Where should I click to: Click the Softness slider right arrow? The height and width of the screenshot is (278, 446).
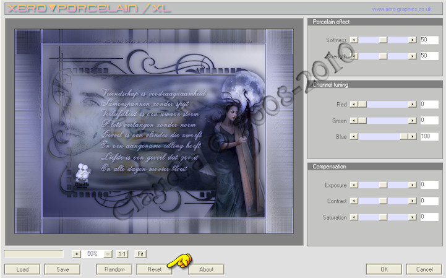click(x=413, y=40)
